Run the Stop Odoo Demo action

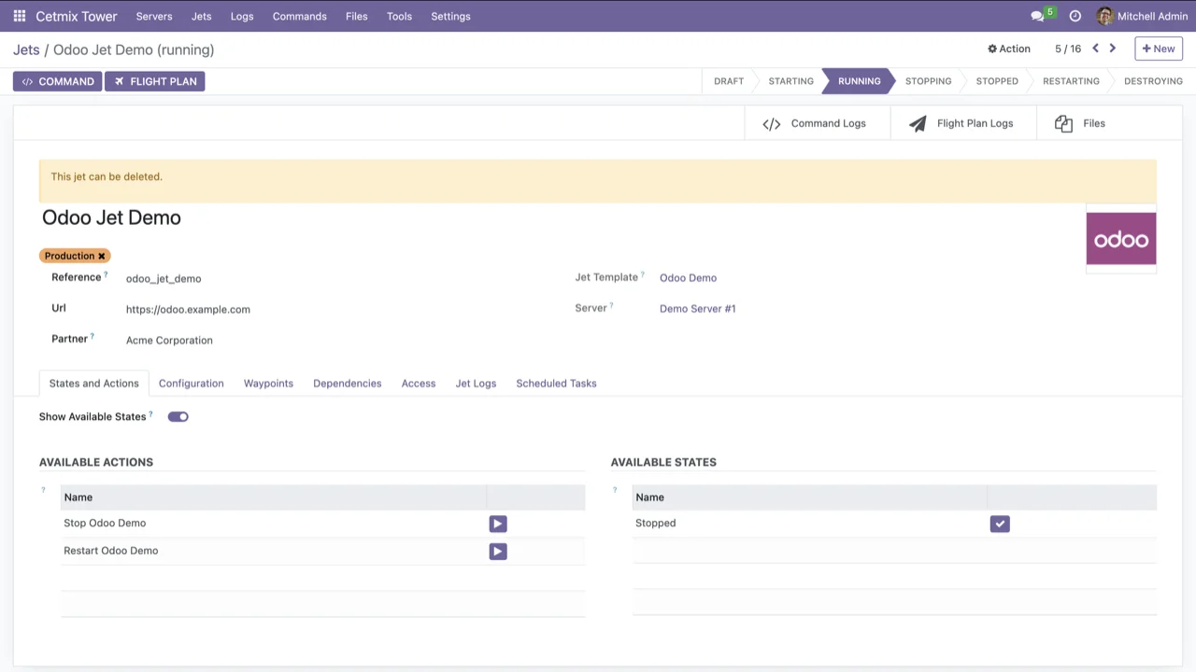pos(497,524)
